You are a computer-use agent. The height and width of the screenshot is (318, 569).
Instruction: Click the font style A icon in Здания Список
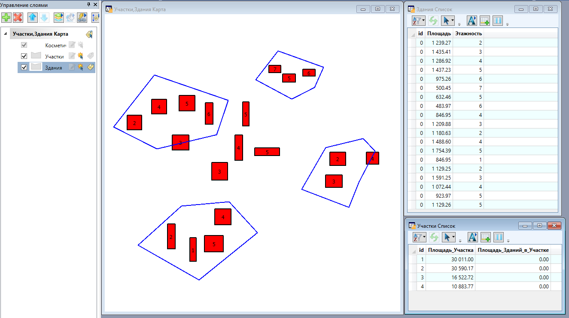tap(472, 21)
